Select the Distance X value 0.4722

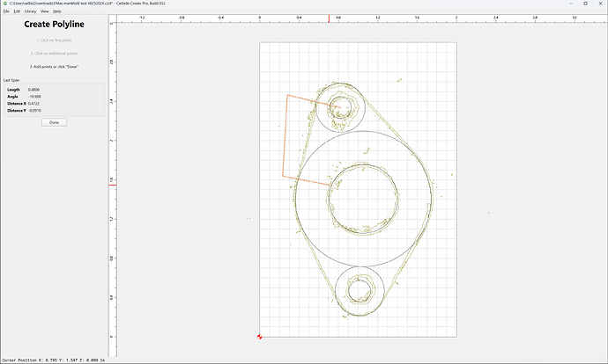(33, 104)
